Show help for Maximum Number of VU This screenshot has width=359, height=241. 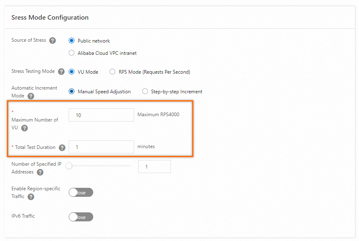click(x=25, y=128)
